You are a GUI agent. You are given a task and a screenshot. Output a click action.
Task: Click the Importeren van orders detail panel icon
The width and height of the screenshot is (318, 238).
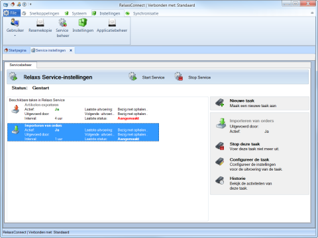point(221,124)
